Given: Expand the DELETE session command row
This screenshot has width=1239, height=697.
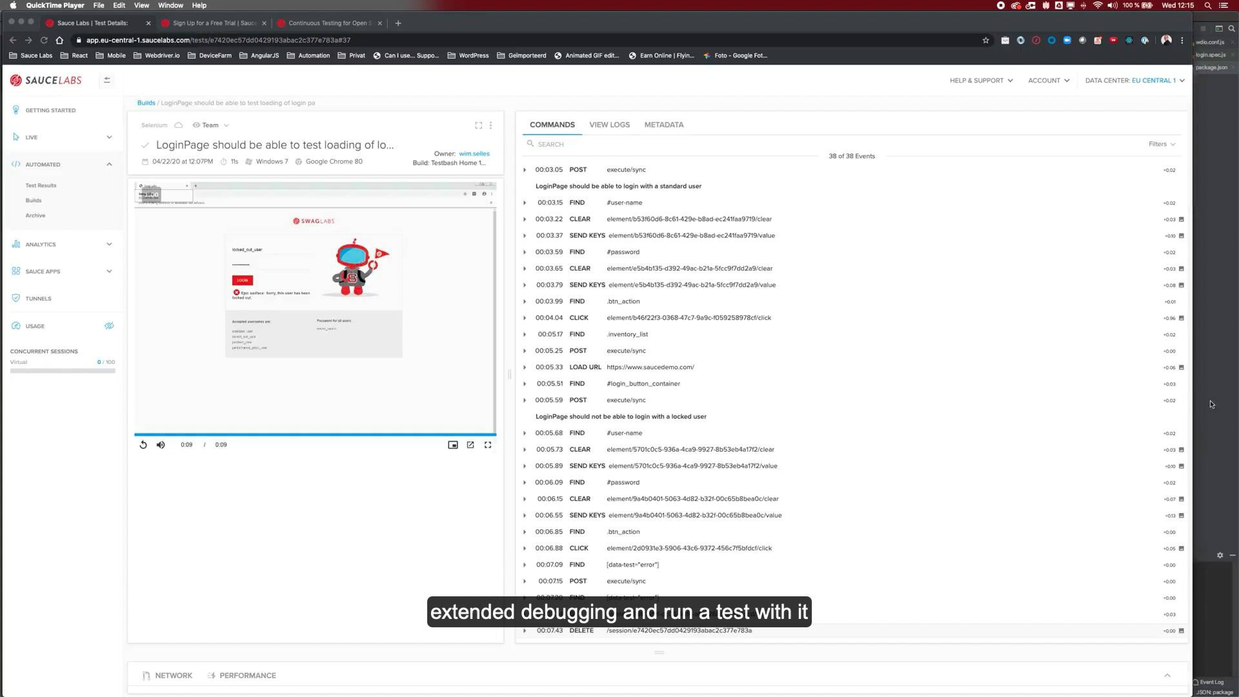Looking at the screenshot, I should (525, 630).
